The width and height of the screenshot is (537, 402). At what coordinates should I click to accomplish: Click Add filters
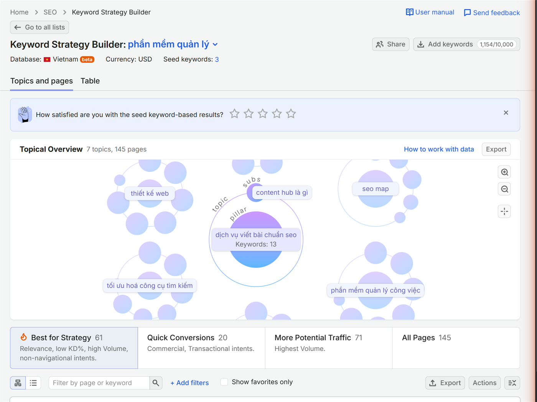[189, 383]
